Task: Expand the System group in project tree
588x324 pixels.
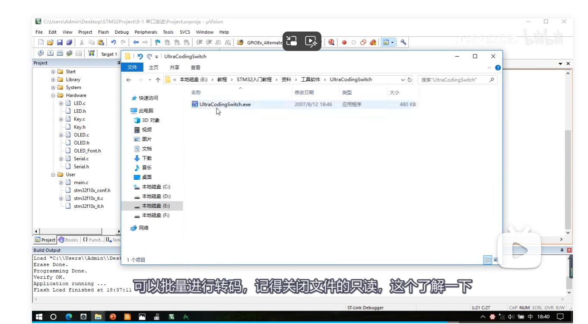Action: 54,87
